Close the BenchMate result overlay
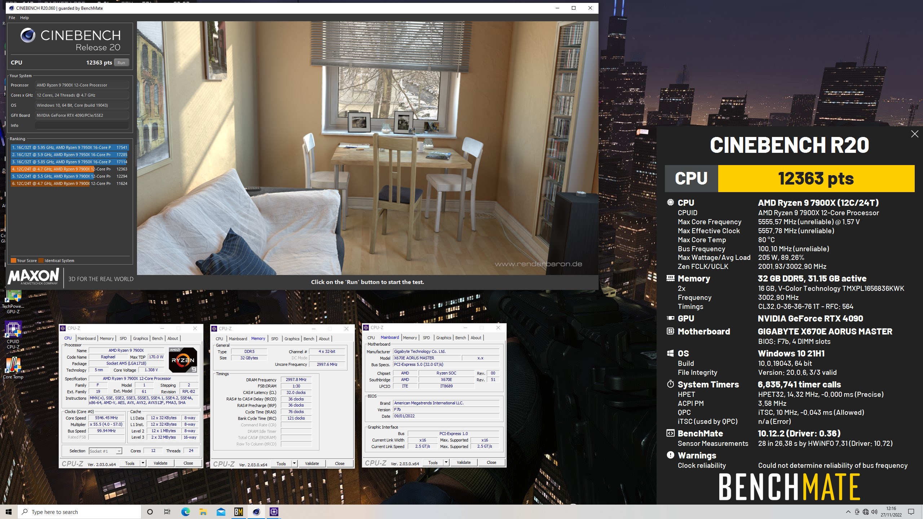This screenshot has width=923, height=519. [915, 134]
